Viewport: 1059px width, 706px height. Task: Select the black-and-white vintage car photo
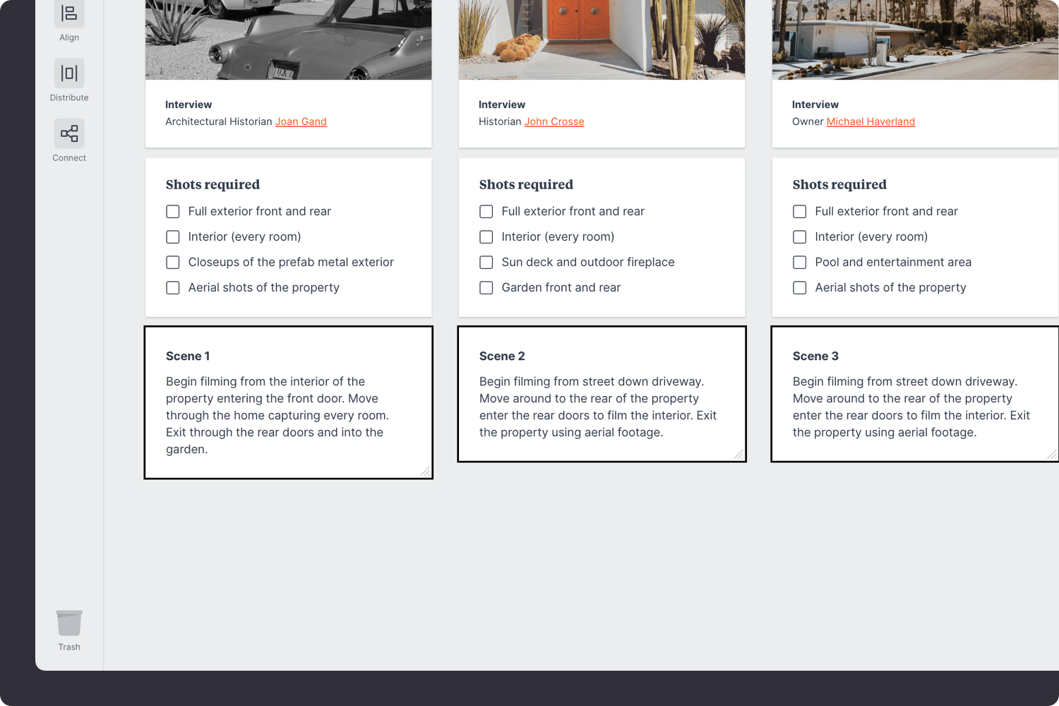(288, 40)
